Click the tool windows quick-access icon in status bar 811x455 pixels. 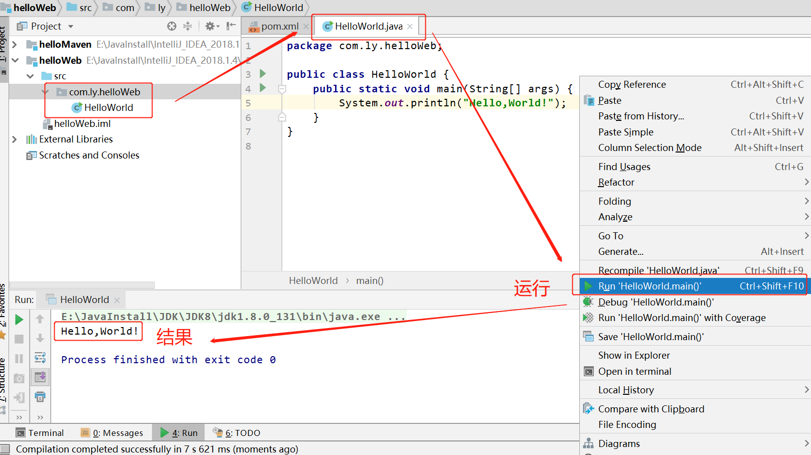[5, 449]
